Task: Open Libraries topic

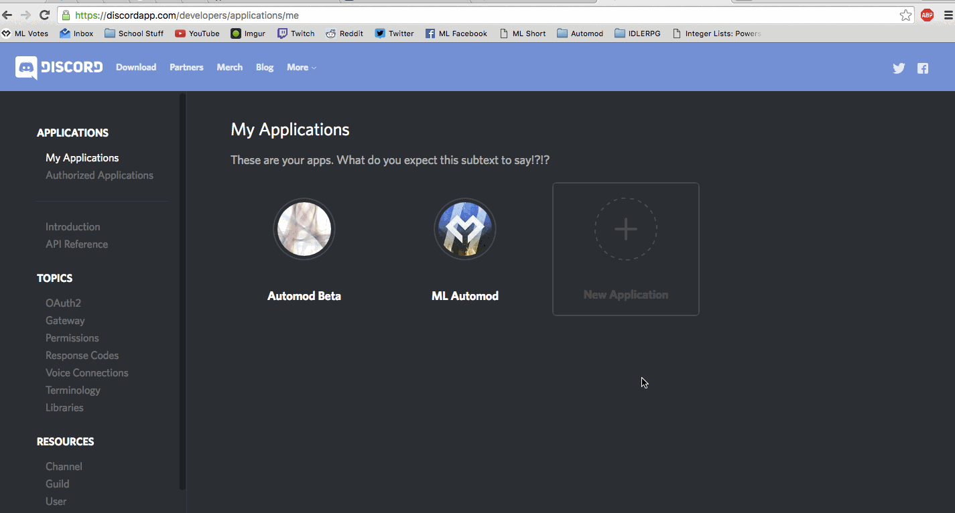Action: coord(64,408)
